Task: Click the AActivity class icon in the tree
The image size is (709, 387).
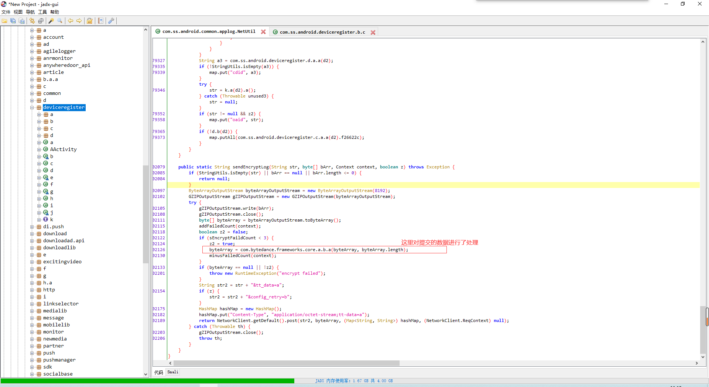Action: [46, 149]
